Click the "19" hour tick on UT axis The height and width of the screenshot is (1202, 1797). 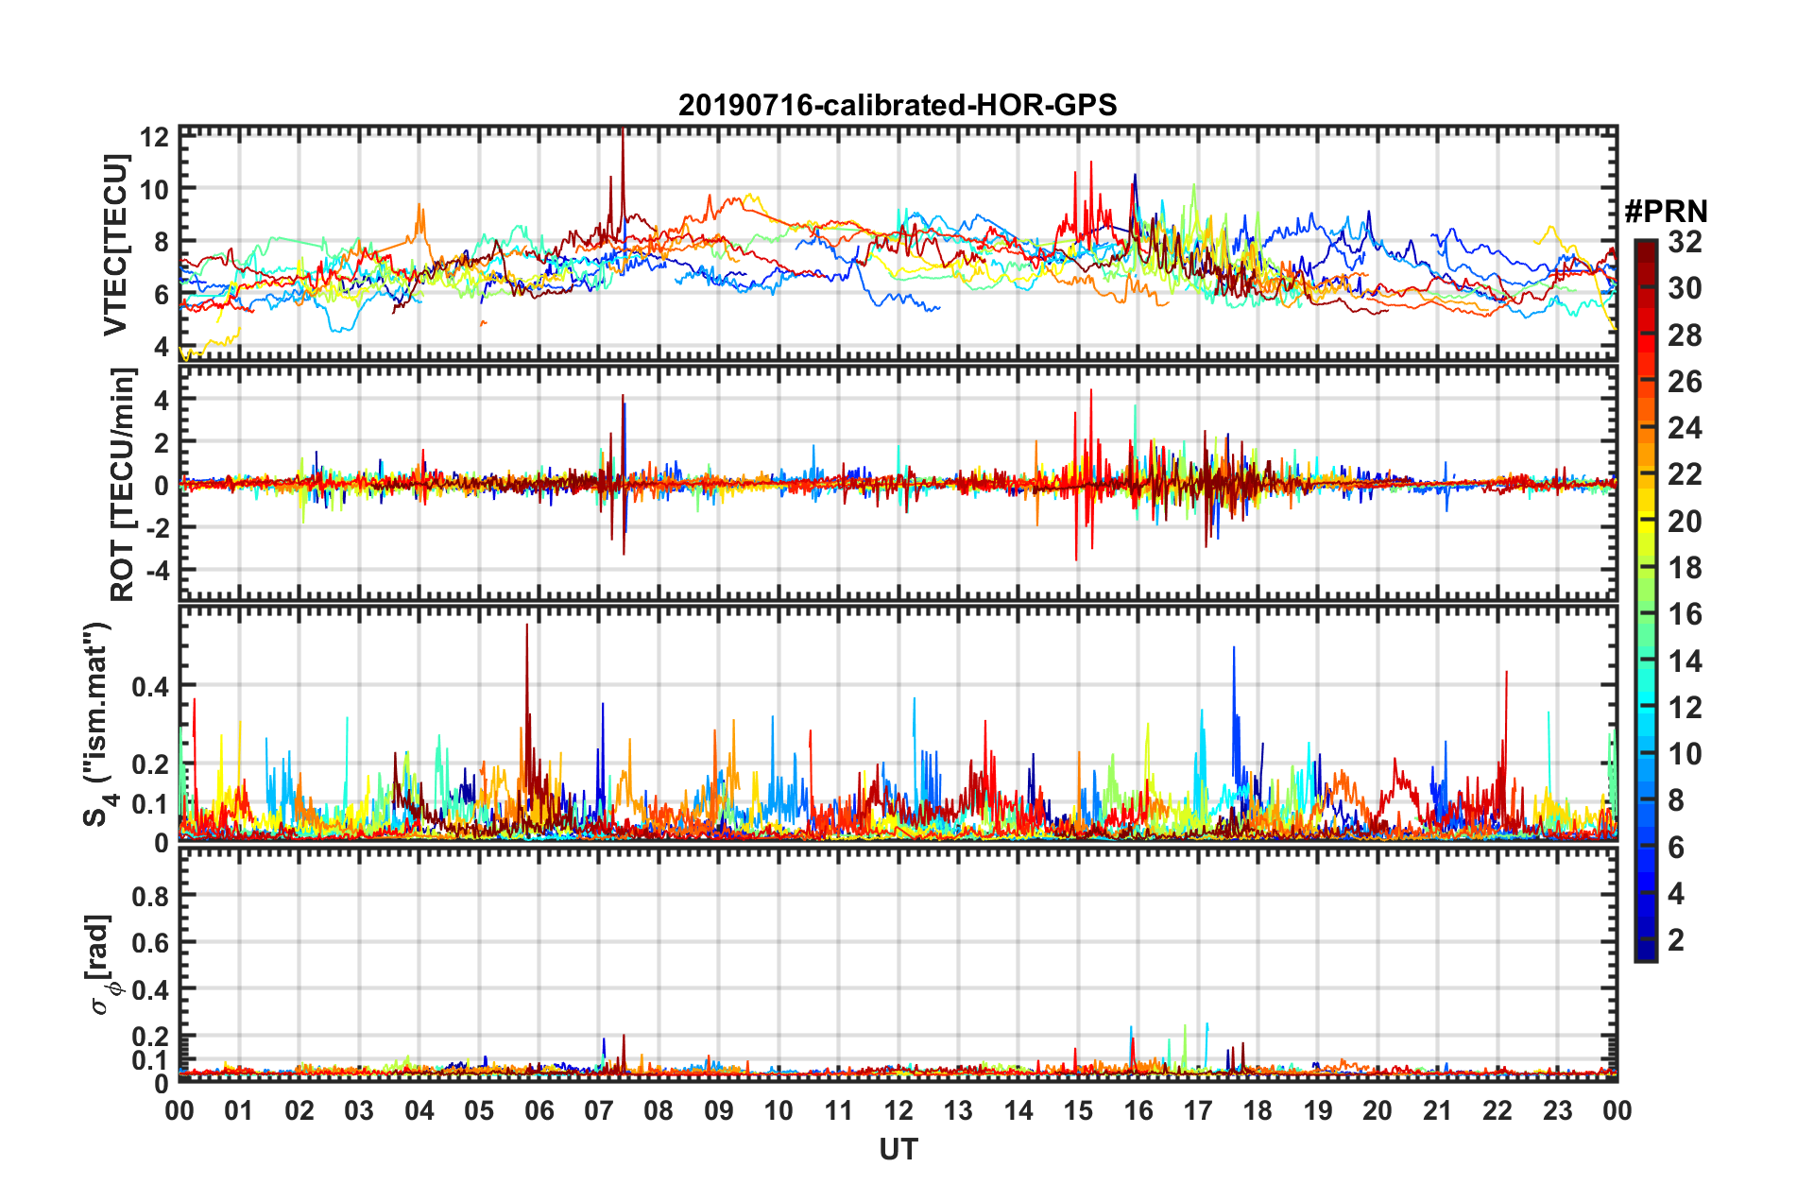tap(1318, 1110)
